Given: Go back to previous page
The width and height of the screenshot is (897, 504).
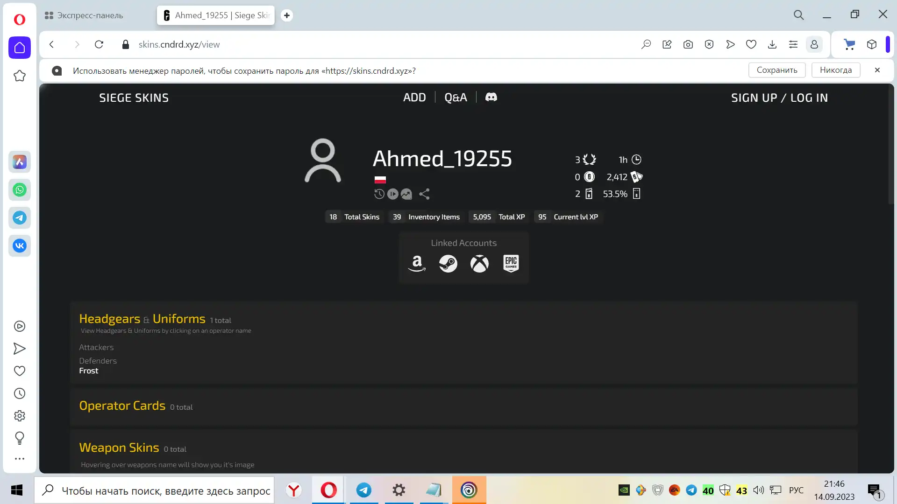Looking at the screenshot, I should [x=52, y=44].
